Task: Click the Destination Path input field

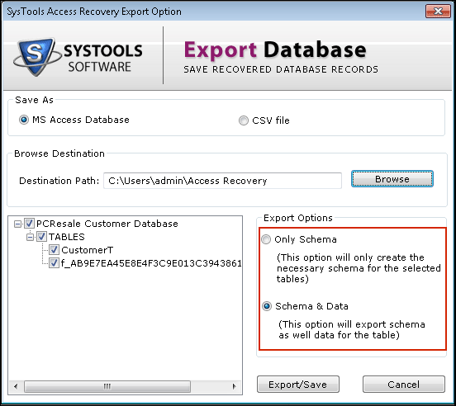Action: coord(222,181)
